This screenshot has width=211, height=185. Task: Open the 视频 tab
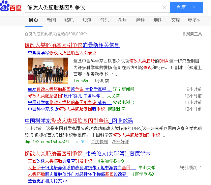tap(140, 20)
